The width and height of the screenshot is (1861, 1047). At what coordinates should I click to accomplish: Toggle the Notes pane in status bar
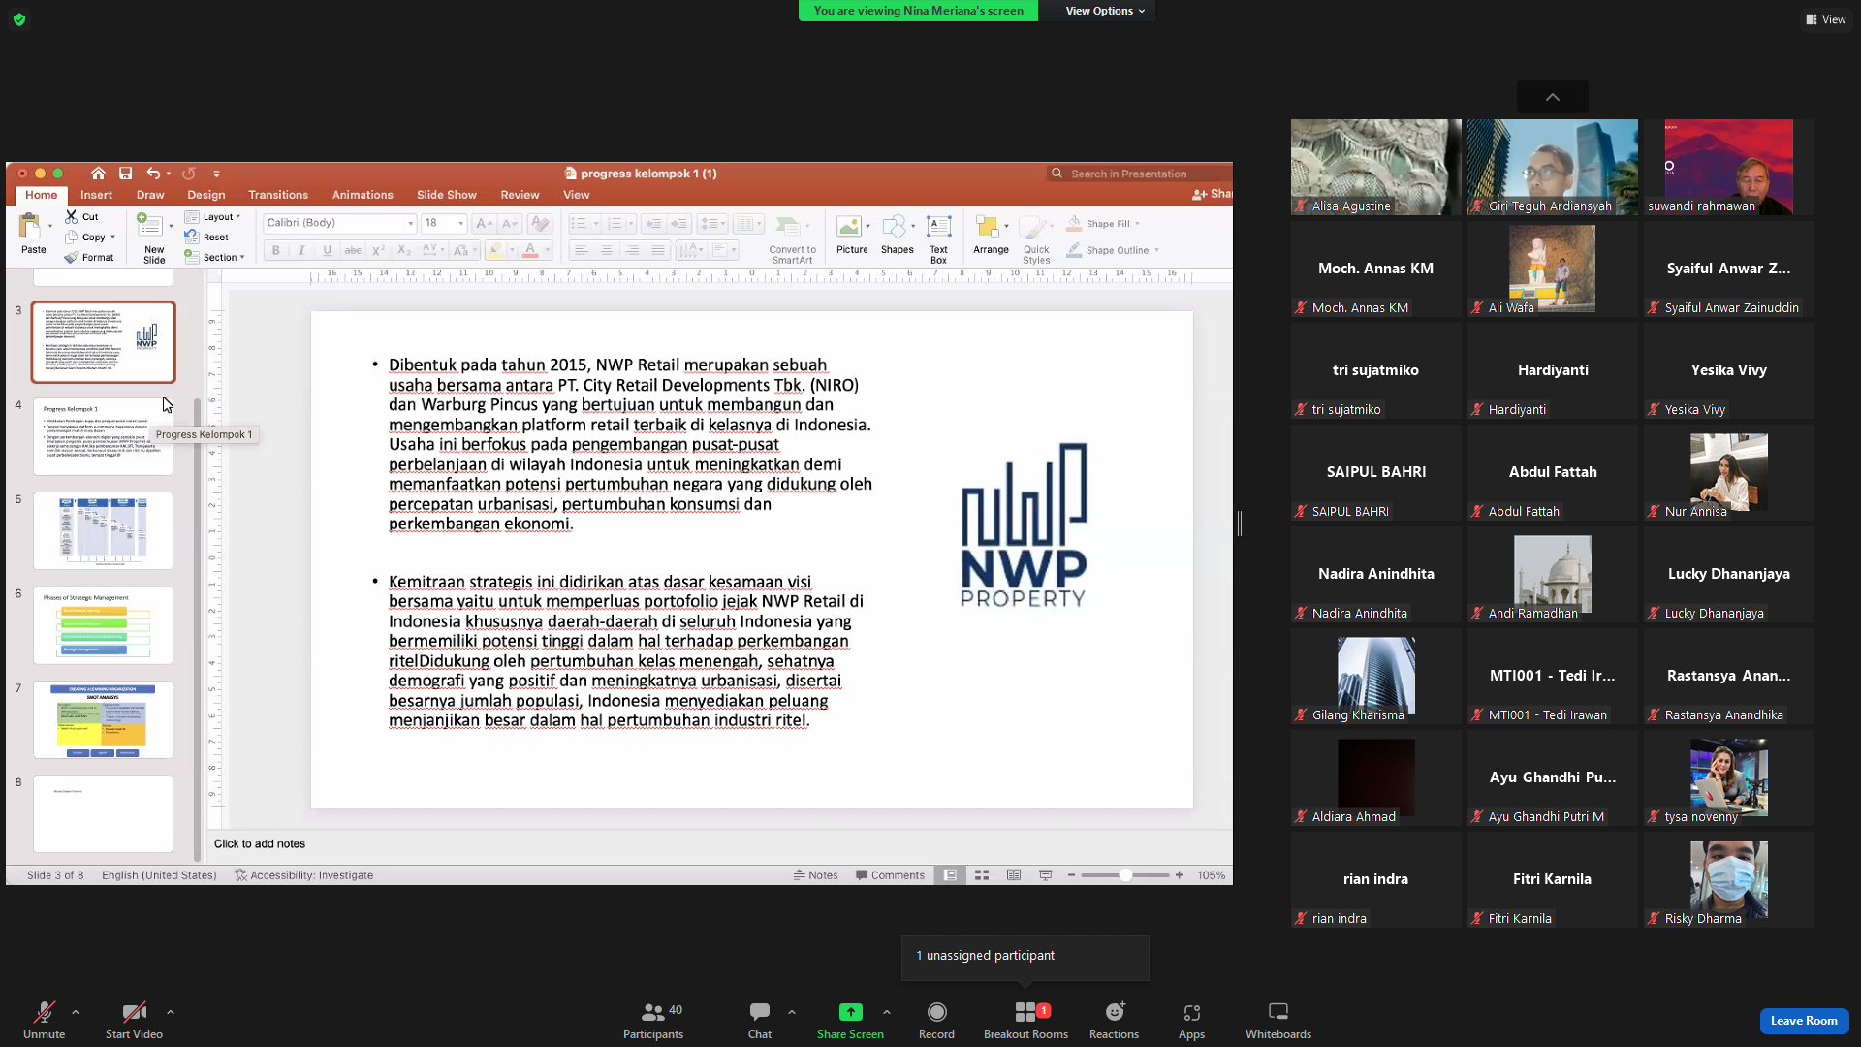coord(815,875)
